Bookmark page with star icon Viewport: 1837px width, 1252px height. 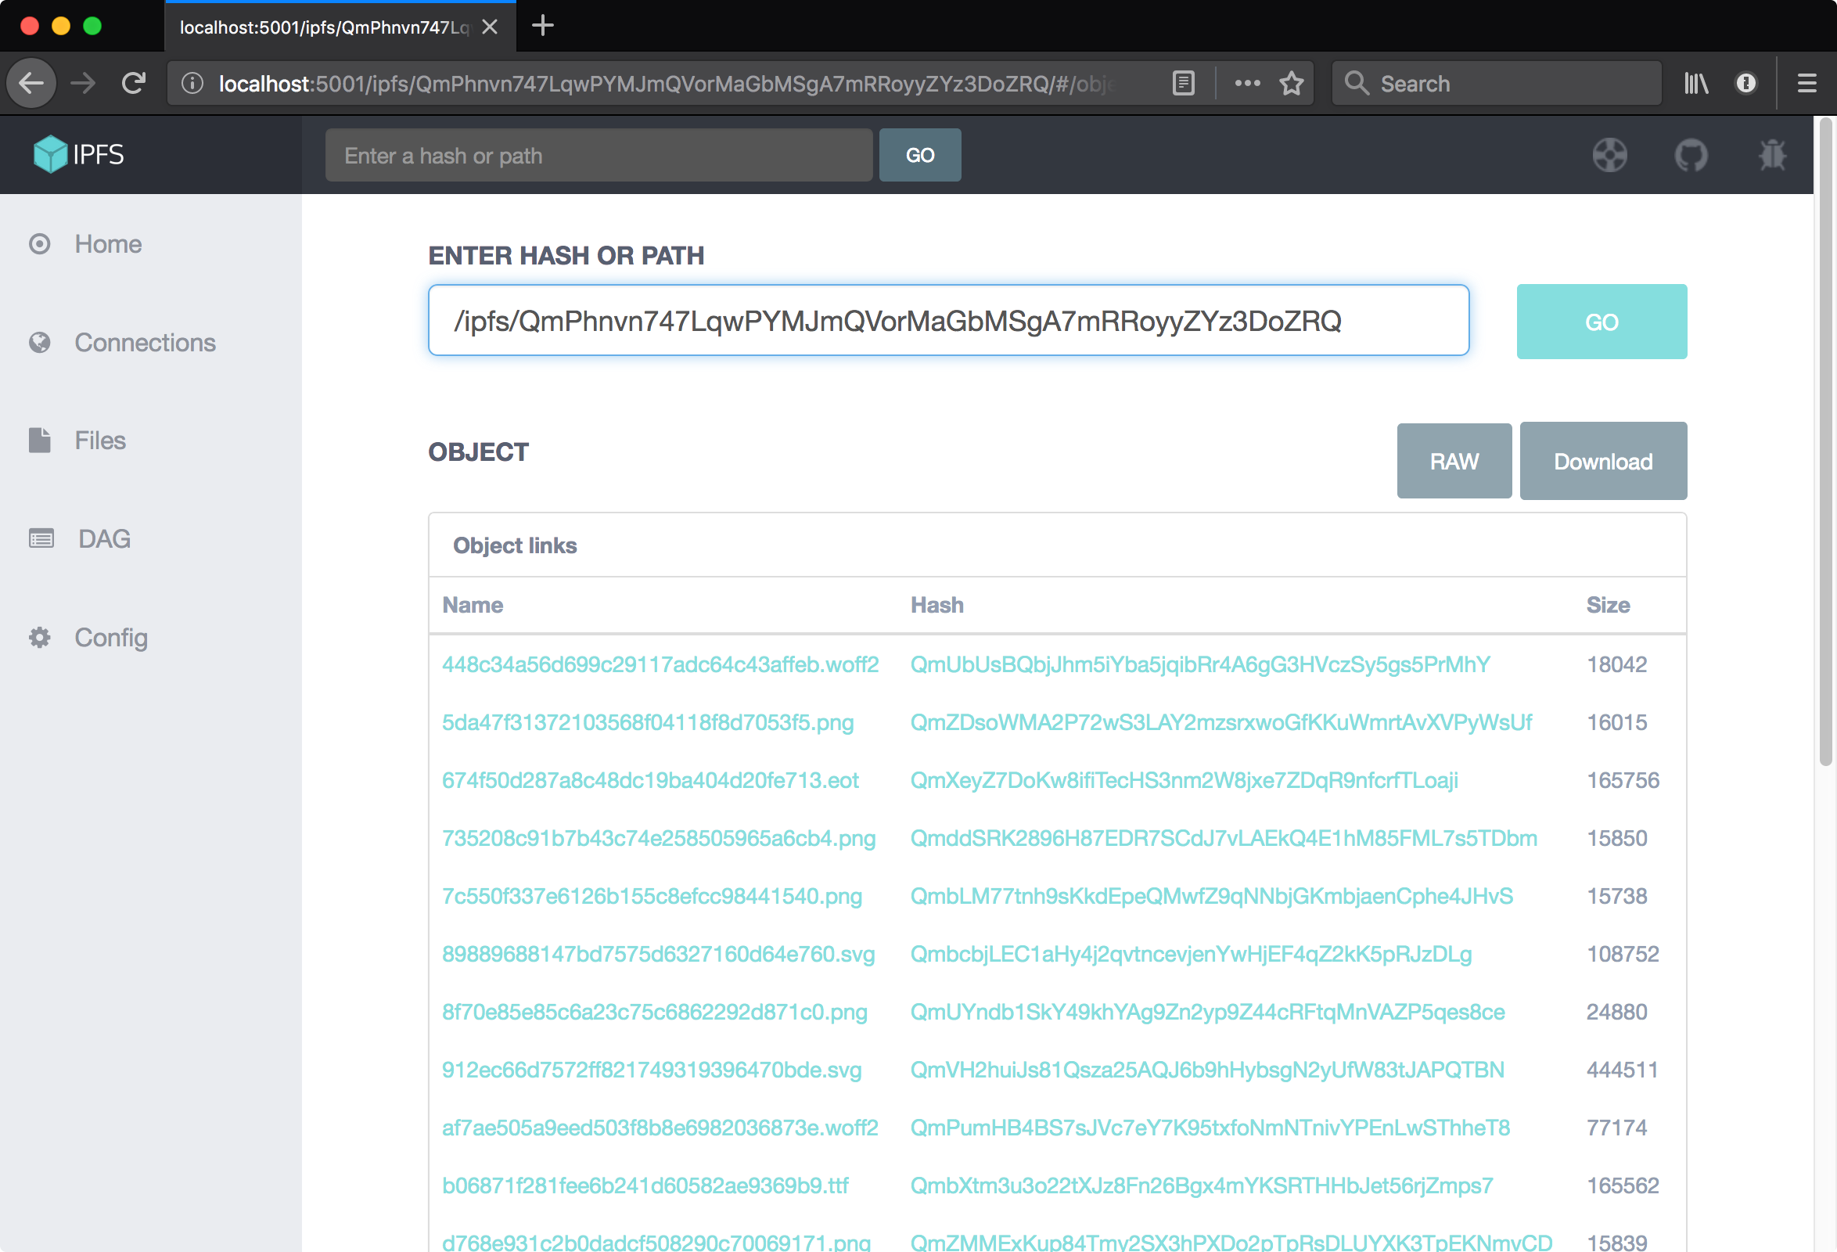tap(1292, 83)
